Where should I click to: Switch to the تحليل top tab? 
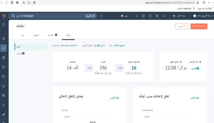(68, 35)
